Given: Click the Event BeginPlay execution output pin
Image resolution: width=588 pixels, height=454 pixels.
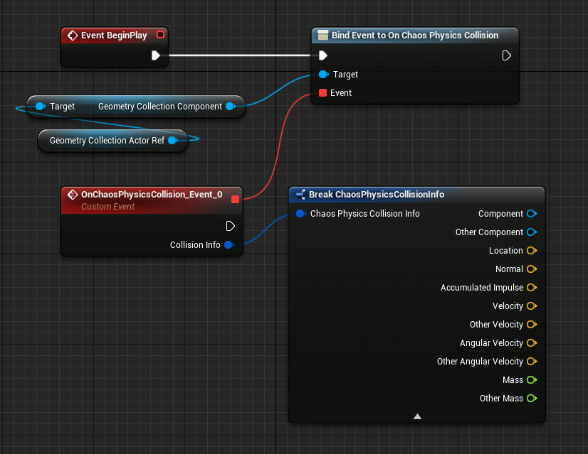Looking at the screenshot, I should (x=156, y=55).
